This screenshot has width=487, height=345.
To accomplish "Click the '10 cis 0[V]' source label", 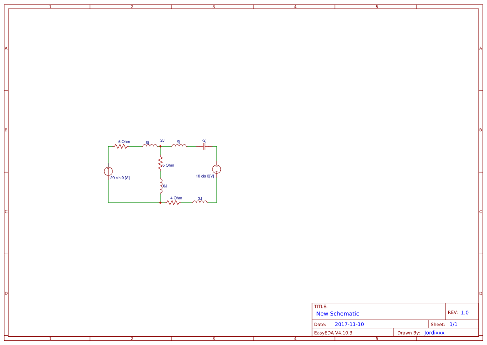I will point(205,176).
